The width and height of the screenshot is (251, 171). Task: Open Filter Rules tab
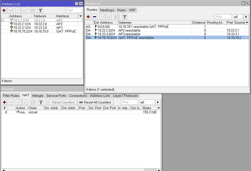click(x=11, y=96)
